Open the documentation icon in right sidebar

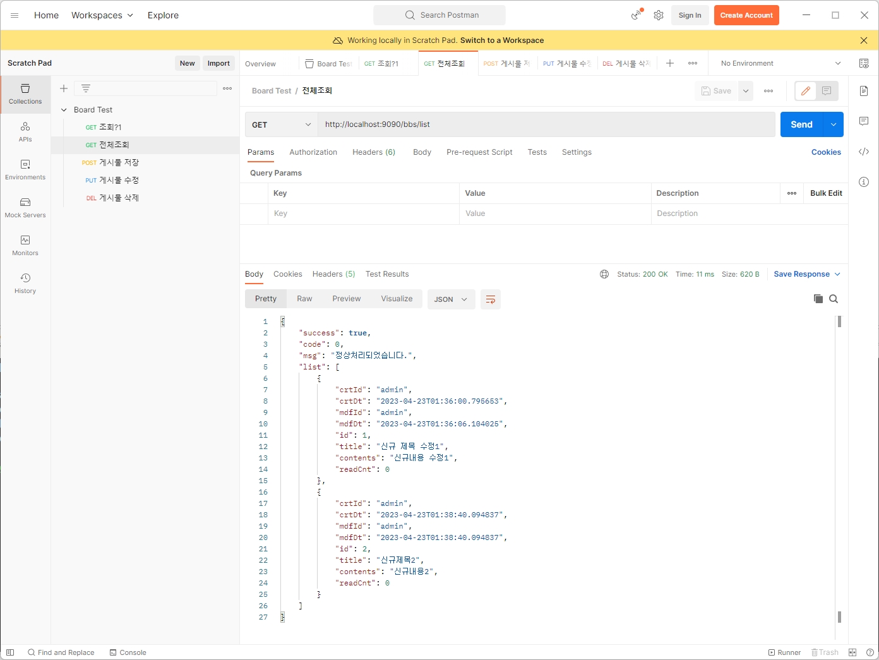864,91
